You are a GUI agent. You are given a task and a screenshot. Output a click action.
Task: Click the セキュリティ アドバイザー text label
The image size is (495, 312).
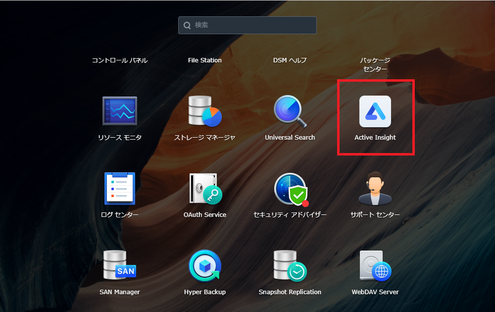(290, 215)
